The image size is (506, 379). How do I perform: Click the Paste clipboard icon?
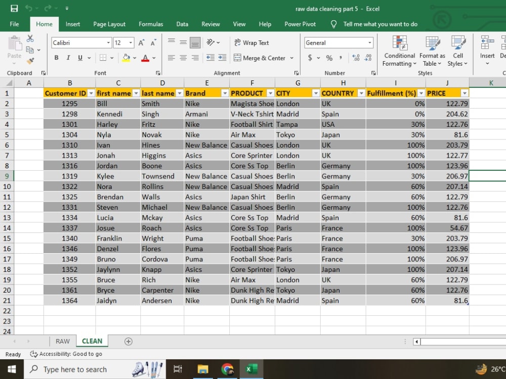pos(14,43)
